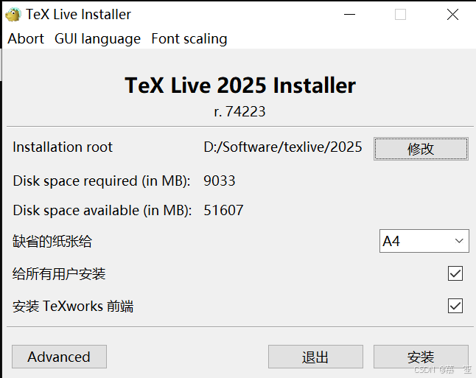Click the 缺省的纸张给 label
Screen dimensions: 476x378
(x=52, y=242)
